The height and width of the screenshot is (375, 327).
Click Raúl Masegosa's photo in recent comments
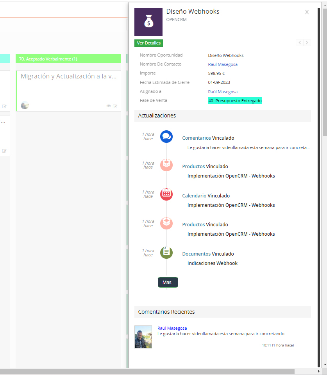[x=143, y=337]
